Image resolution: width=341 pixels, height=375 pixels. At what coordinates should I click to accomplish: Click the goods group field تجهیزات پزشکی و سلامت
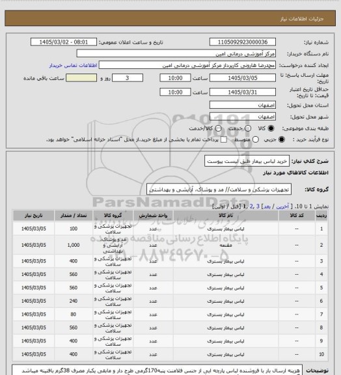point(219,189)
